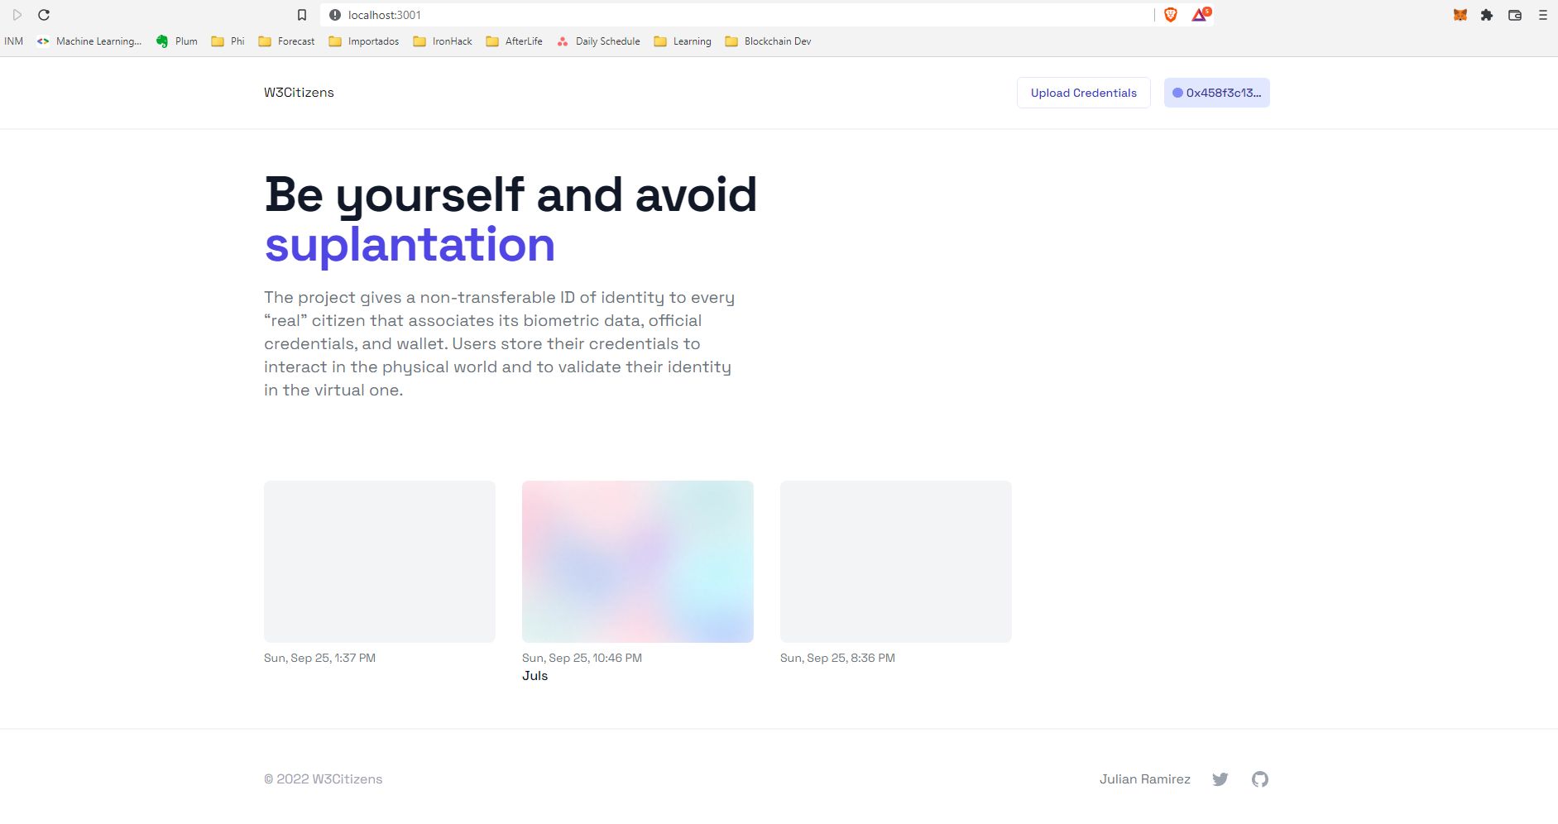Open the credential card dated 1:37 PM

[380, 562]
